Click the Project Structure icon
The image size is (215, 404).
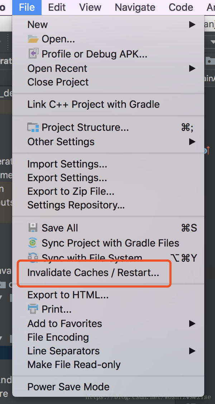(33, 127)
